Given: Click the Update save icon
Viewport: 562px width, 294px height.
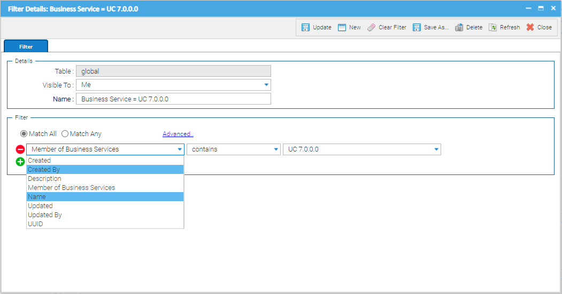Looking at the screenshot, I should tap(305, 27).
